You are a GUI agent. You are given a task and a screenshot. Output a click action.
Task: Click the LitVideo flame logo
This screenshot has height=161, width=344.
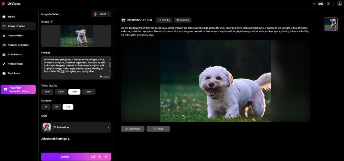(3, 4)
